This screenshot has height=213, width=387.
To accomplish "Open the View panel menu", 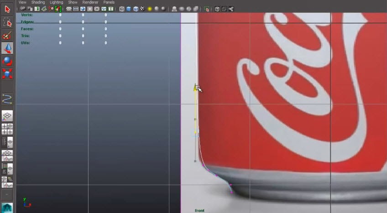I will [x=22, y=2].
